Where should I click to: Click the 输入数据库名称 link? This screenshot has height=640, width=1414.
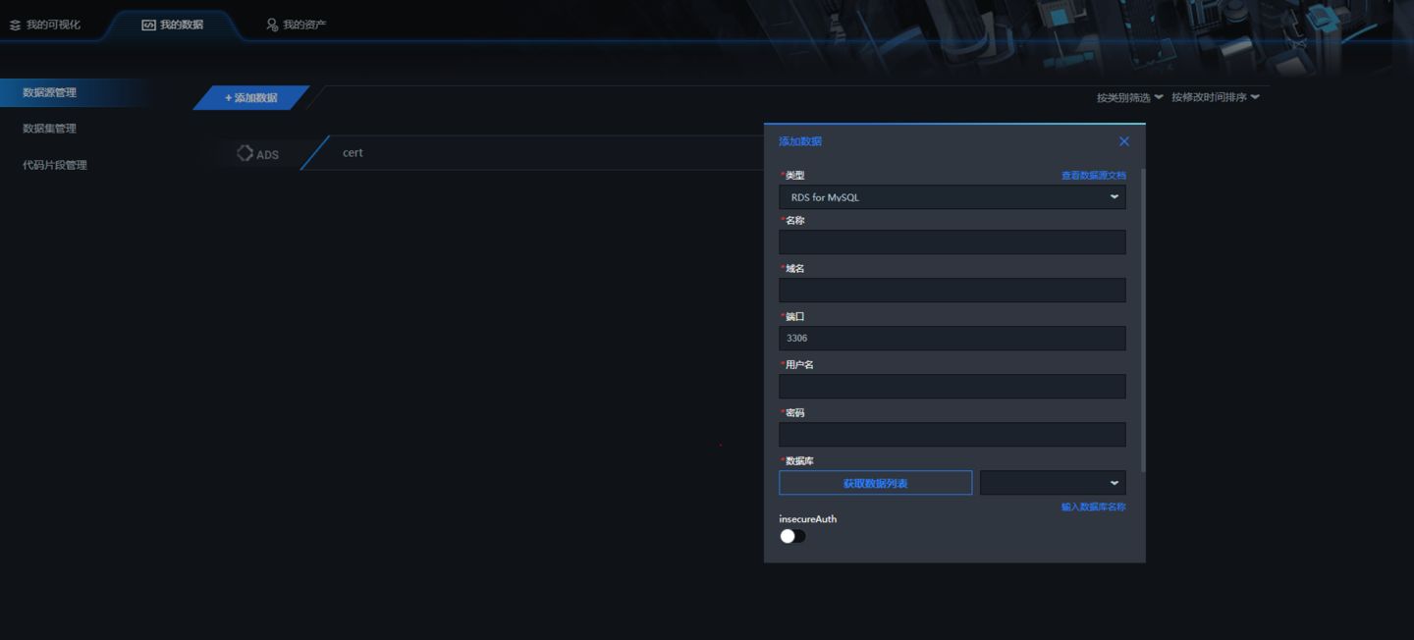(x=1093, y=507)
